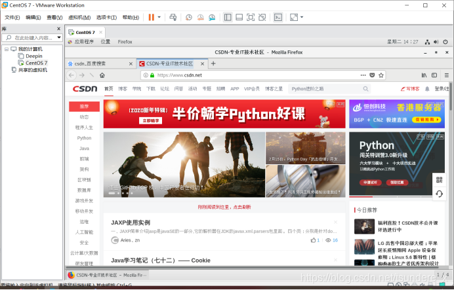Like the JAXP article with thumbs-up icon
Screen dimensions: 454x290
[x=314, y=240]
